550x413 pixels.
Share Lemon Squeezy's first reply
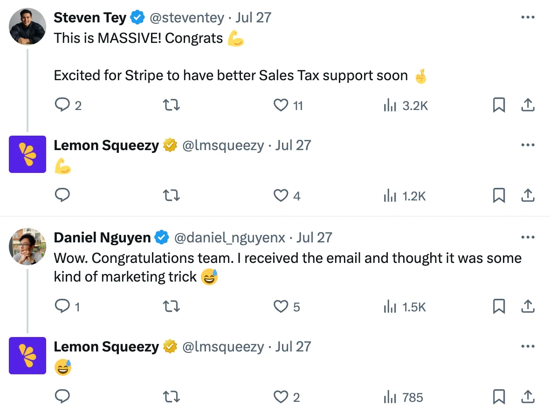tap(528, 196)
